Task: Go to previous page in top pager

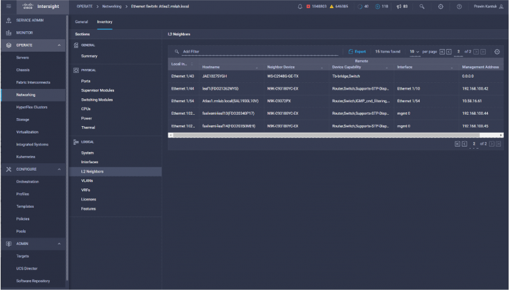Action: (449, 52)
